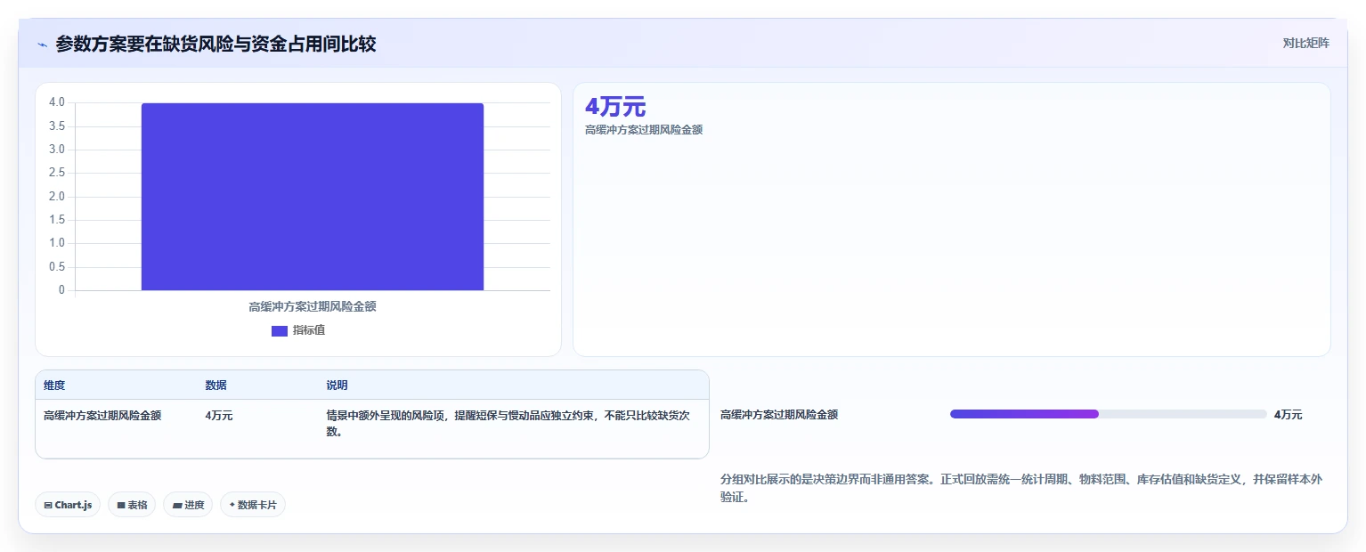Click the chart x-axis label 高缓冲方案过期风险金额
The height and width of the screenshot is (552, 1366).
pyautogui.click(x=313, y=306)
